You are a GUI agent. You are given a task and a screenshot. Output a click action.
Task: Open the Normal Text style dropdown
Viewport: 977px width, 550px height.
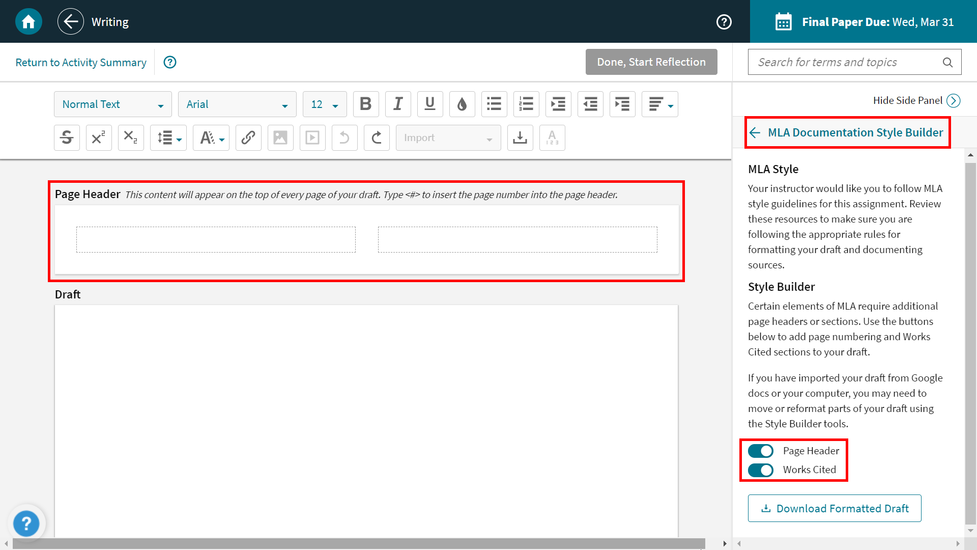tap(112, 104)
